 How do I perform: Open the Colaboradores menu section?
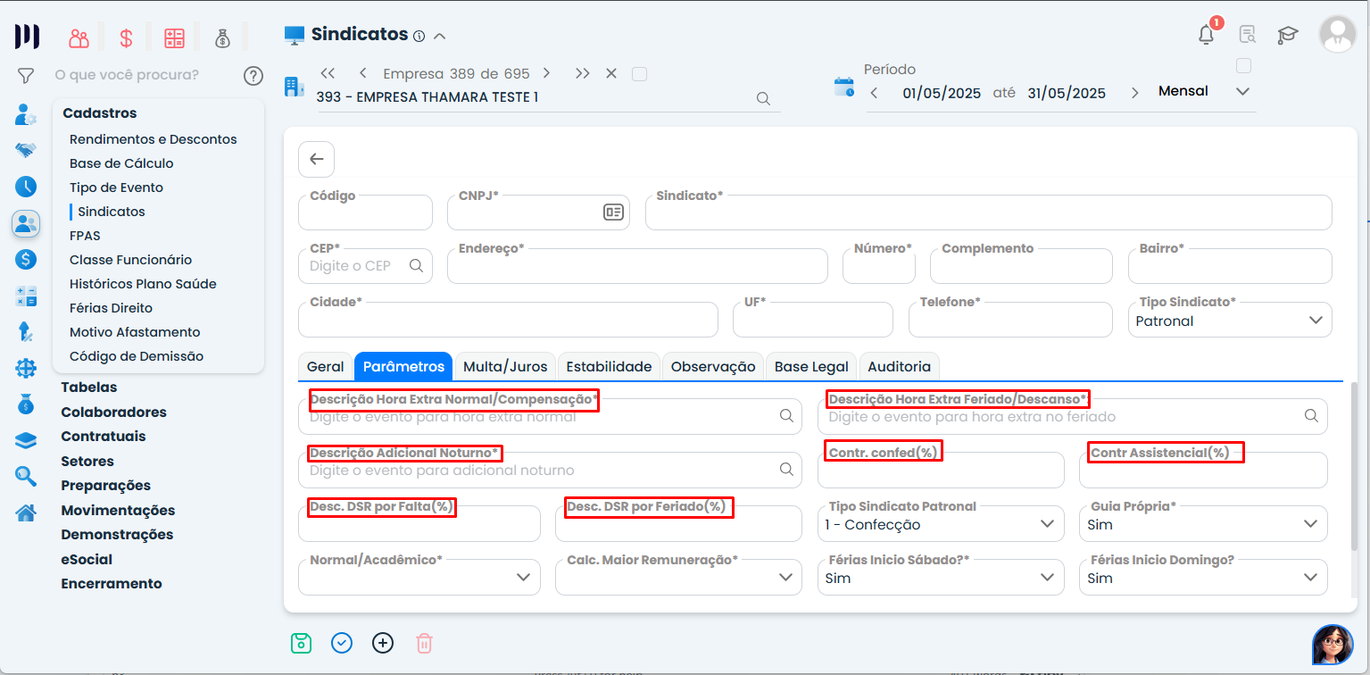(x=113, y=412)
